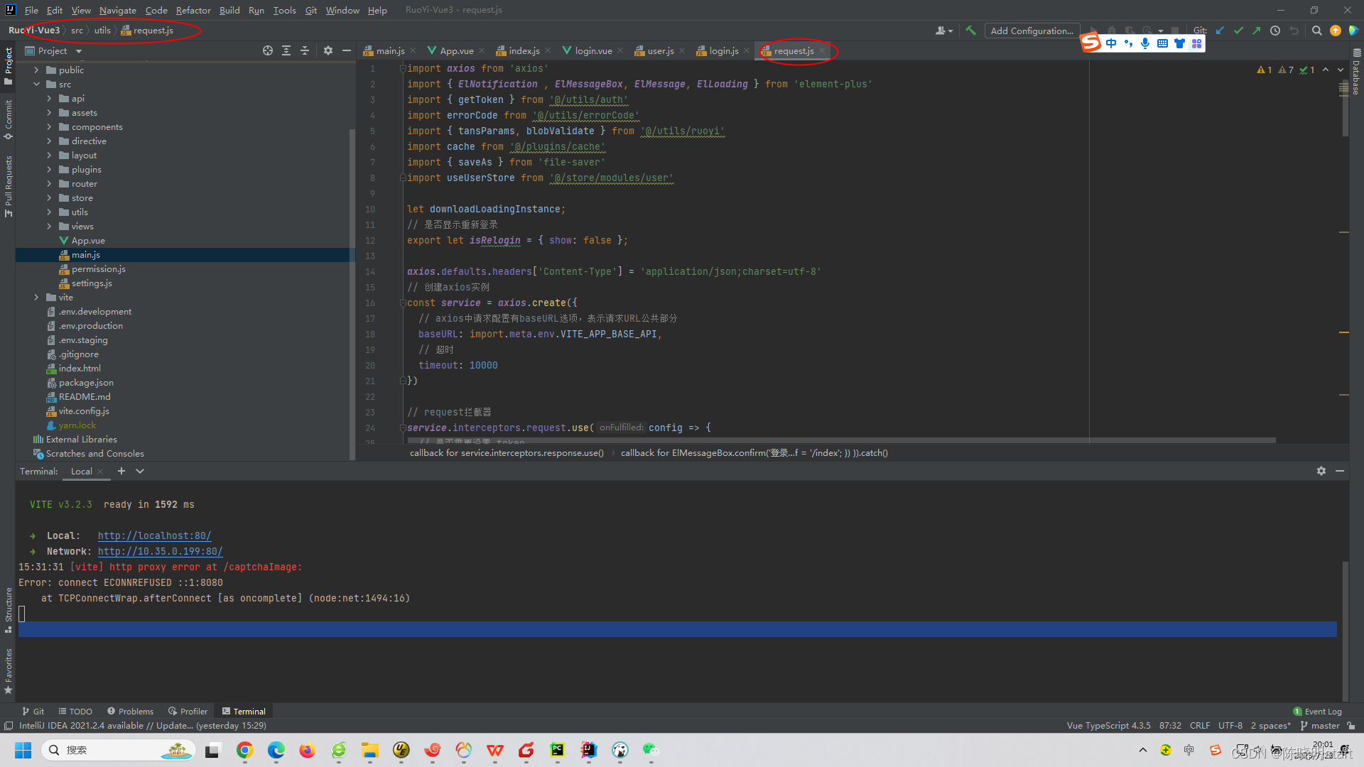
Task: Click Expand All icon in Project toolbar
Action: 286,50
